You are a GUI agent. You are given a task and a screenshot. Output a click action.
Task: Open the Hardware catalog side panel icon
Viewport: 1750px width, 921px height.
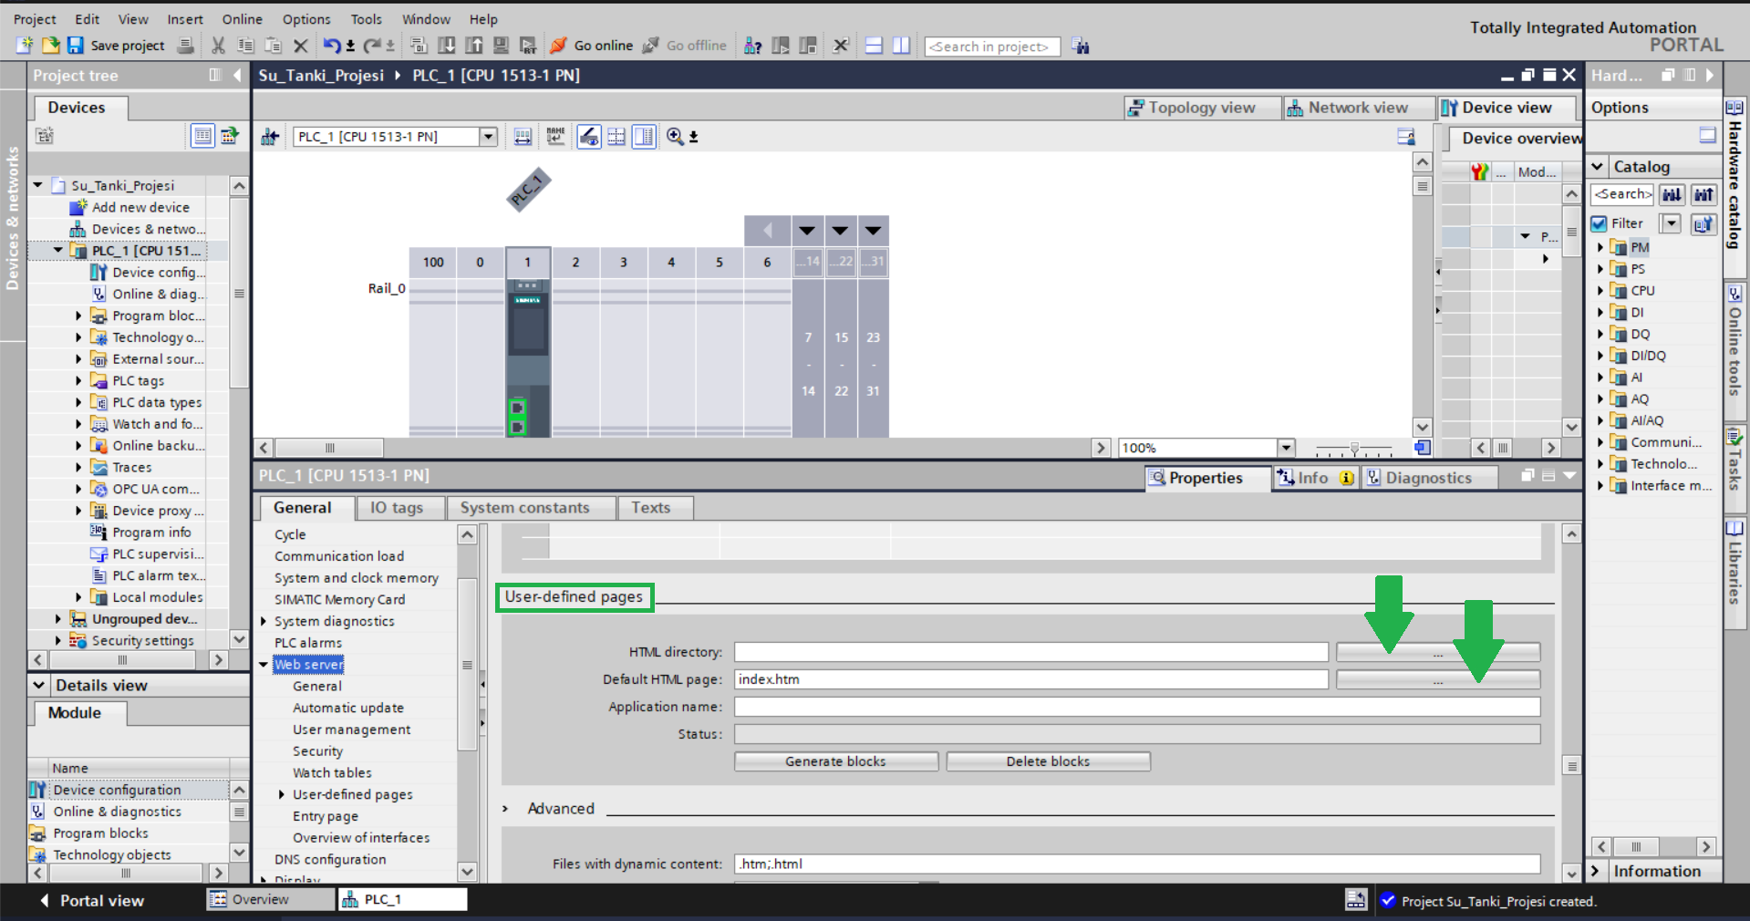pyautogui.click(x=1734, y=108)
